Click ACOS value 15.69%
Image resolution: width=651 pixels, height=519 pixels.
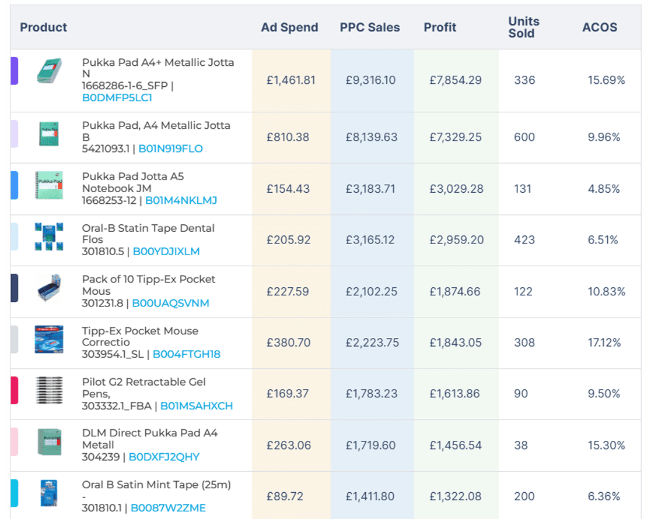[x=606, y=80]
